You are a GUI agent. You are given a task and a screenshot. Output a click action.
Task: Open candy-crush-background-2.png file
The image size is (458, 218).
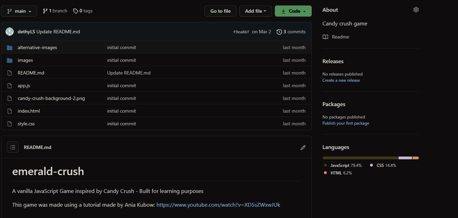(x=51, y=98)
